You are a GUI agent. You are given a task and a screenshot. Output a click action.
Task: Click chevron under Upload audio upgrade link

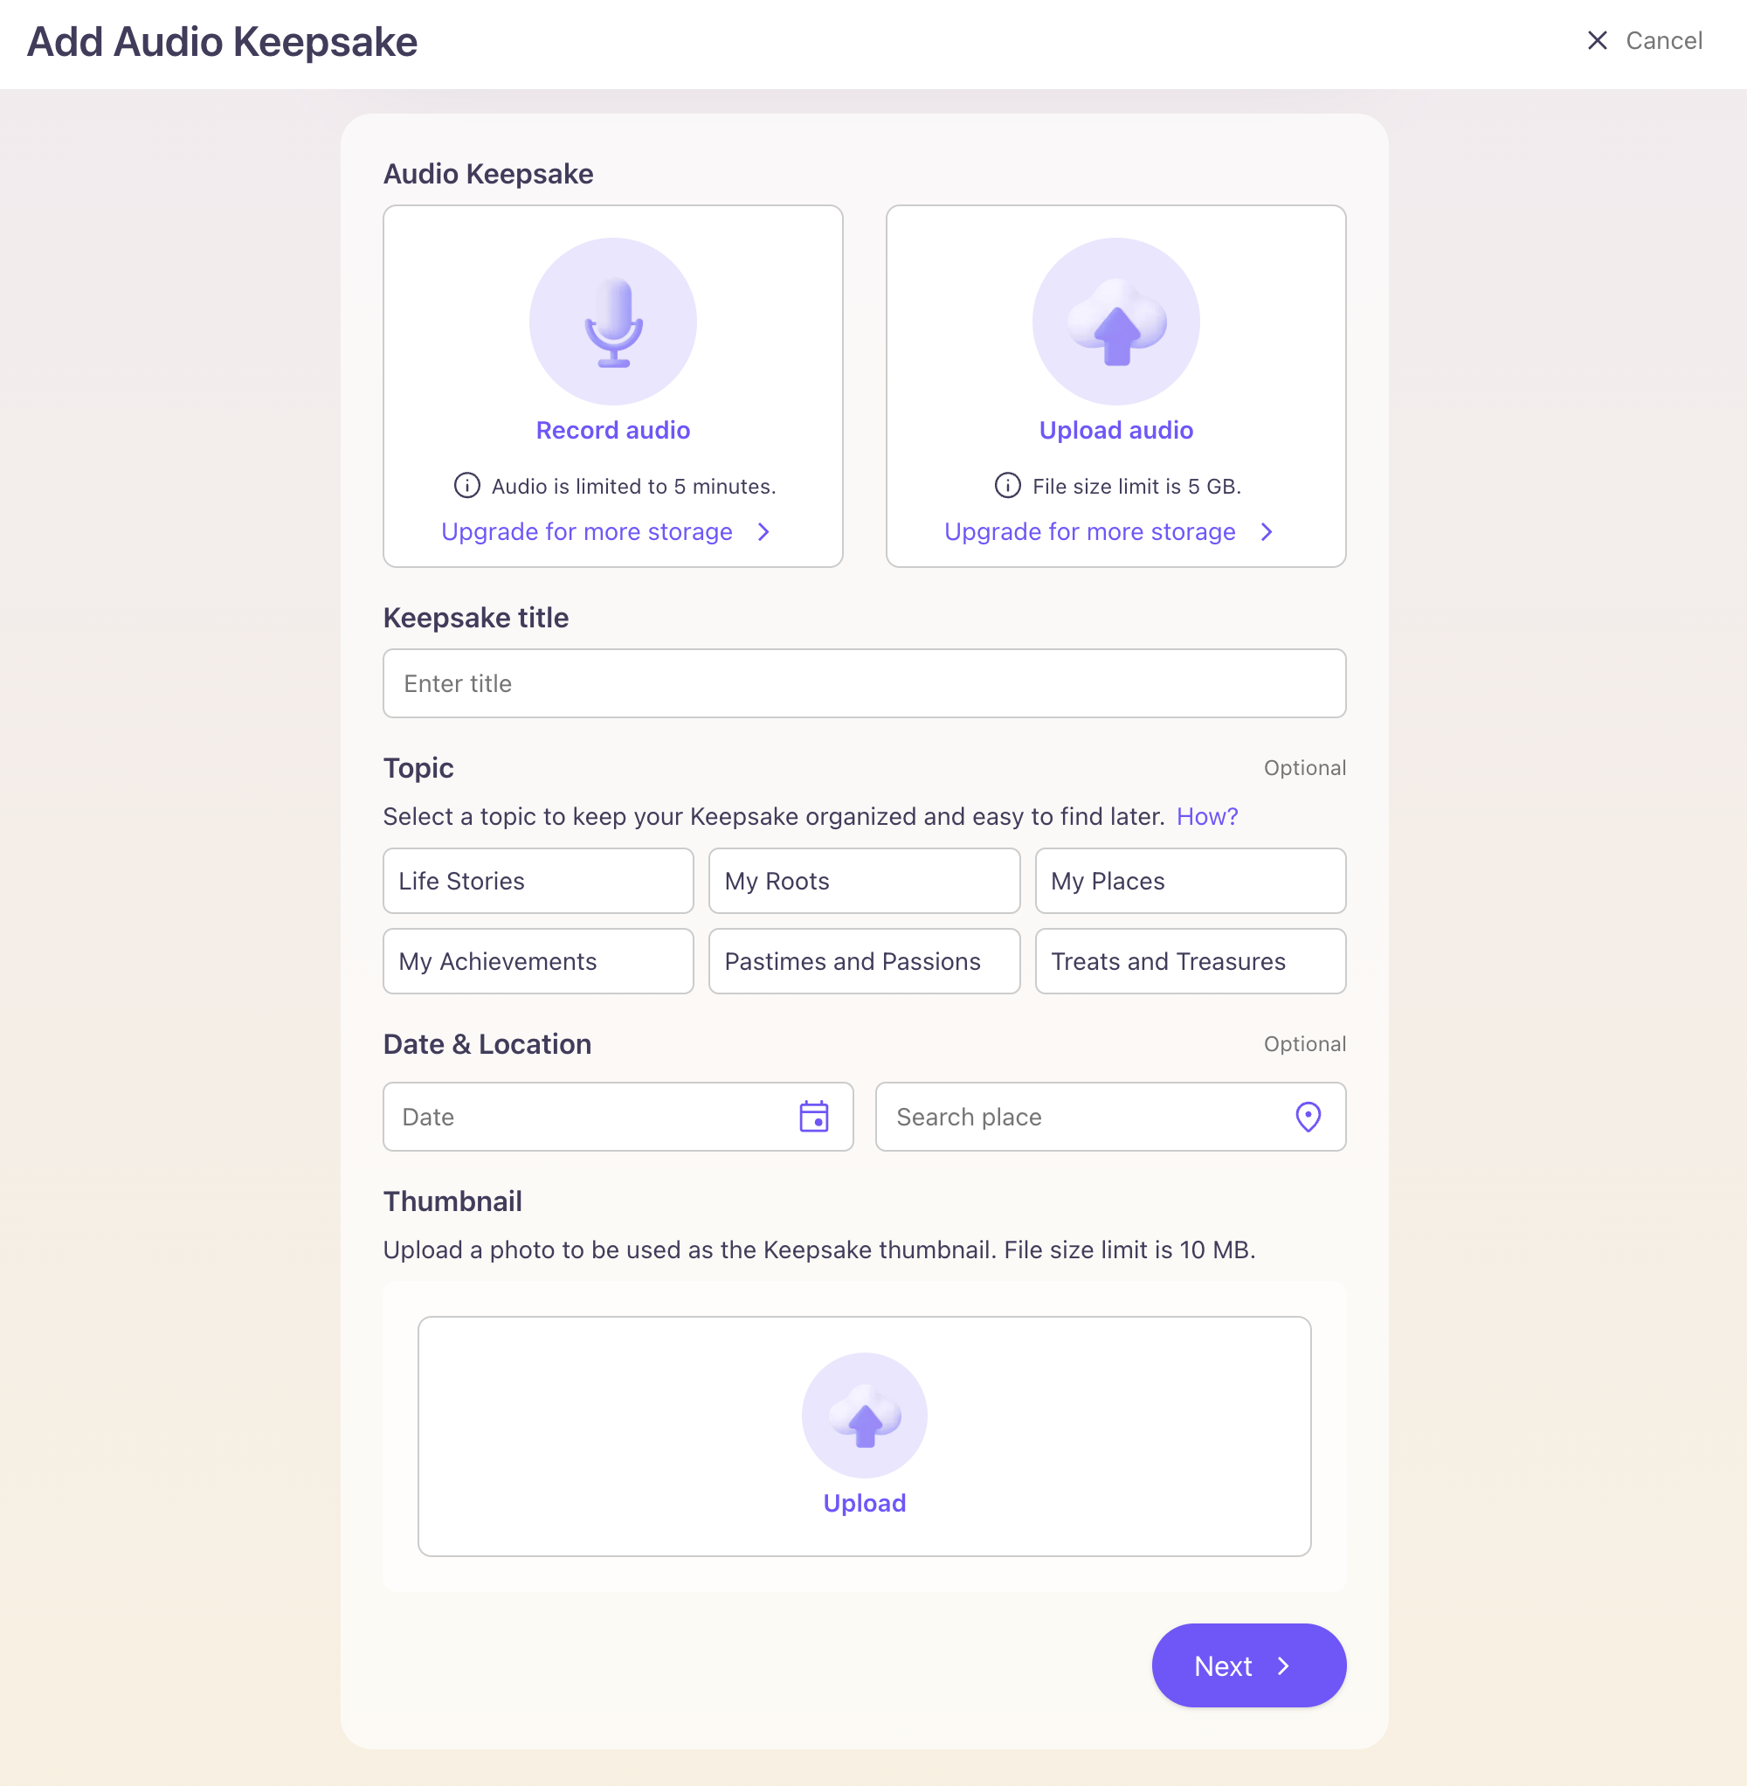pos(1267,532)
